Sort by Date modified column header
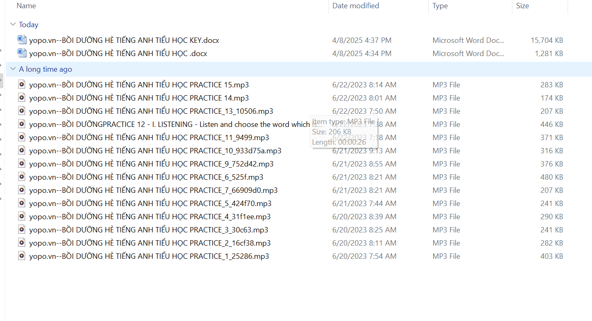The height and width of the screenshot is (321, 592). coord(355,6)
